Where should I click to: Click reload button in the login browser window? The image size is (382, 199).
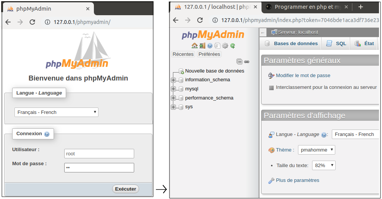point(32,22)
